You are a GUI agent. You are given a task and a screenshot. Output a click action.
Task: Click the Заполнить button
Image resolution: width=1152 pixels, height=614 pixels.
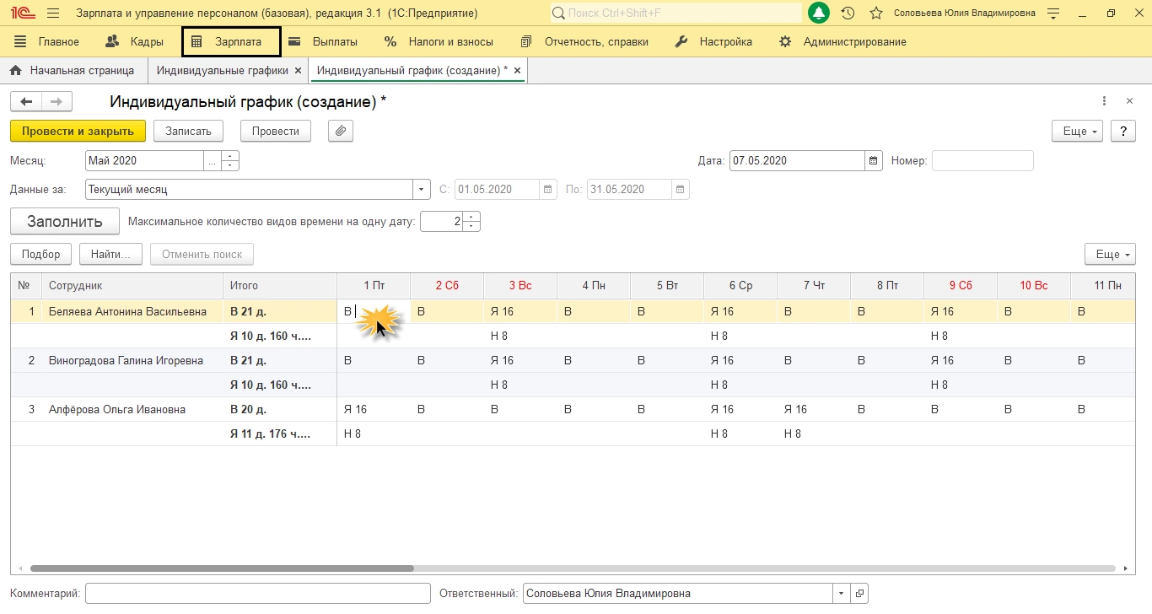(x=65, y=222)
